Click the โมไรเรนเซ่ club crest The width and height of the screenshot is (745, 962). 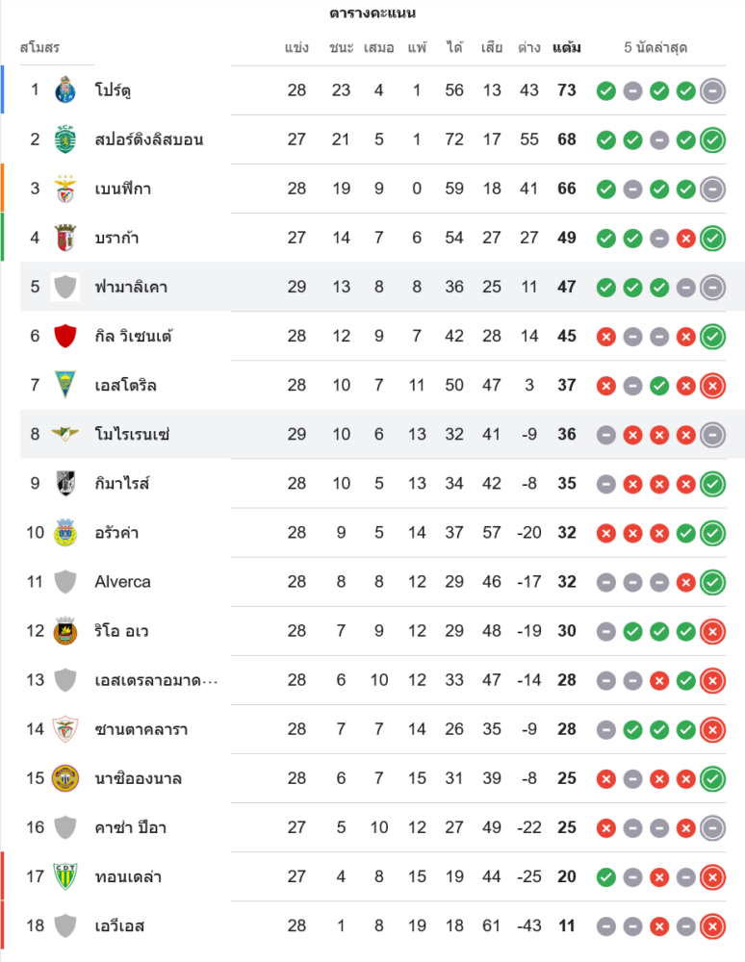point(65,434)
